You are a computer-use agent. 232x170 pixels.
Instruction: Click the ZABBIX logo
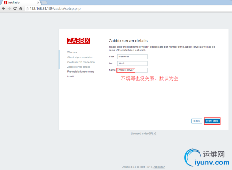[x=78, y=40]
